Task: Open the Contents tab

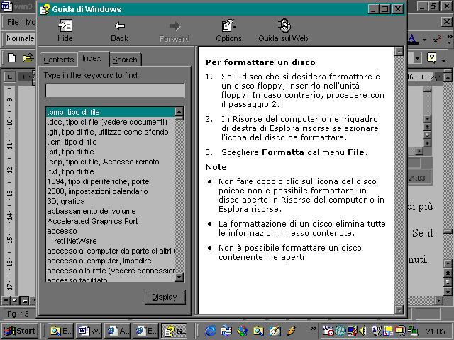Action: click(x=59, y=59)
